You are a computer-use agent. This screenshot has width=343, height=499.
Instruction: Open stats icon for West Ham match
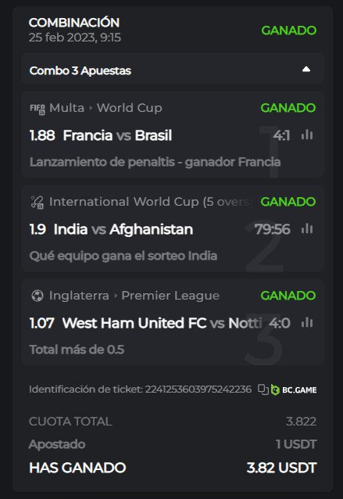[x=307, y=323]
